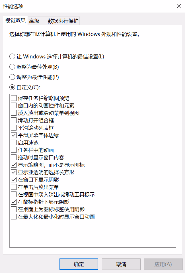Switch to the 高级 tab
This screenshot has width=185, height=273.
(x=34, y=21)
